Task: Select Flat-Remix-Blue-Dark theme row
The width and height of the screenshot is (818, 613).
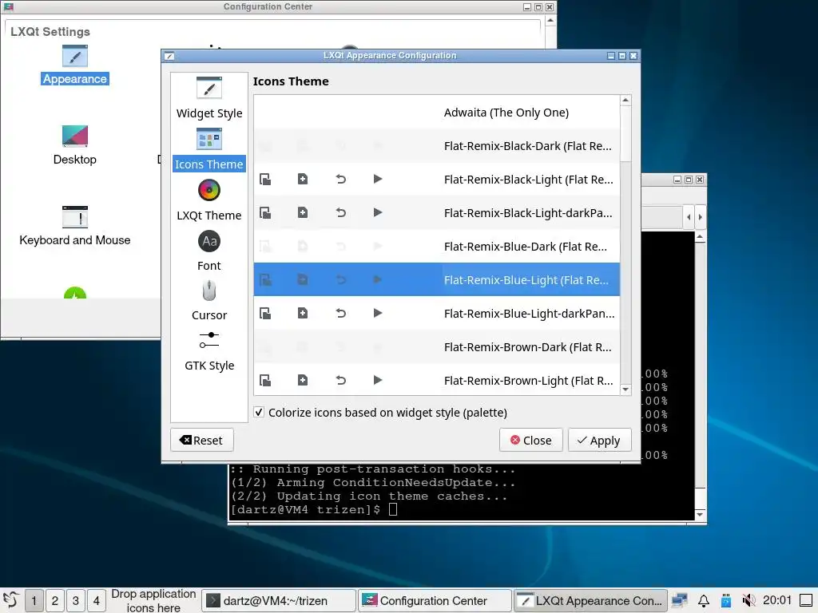Action: tap(437, 246)
